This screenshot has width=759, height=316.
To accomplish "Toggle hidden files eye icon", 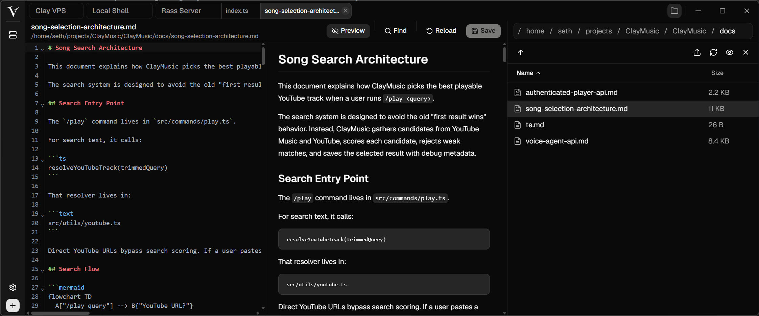I will 730,52.
